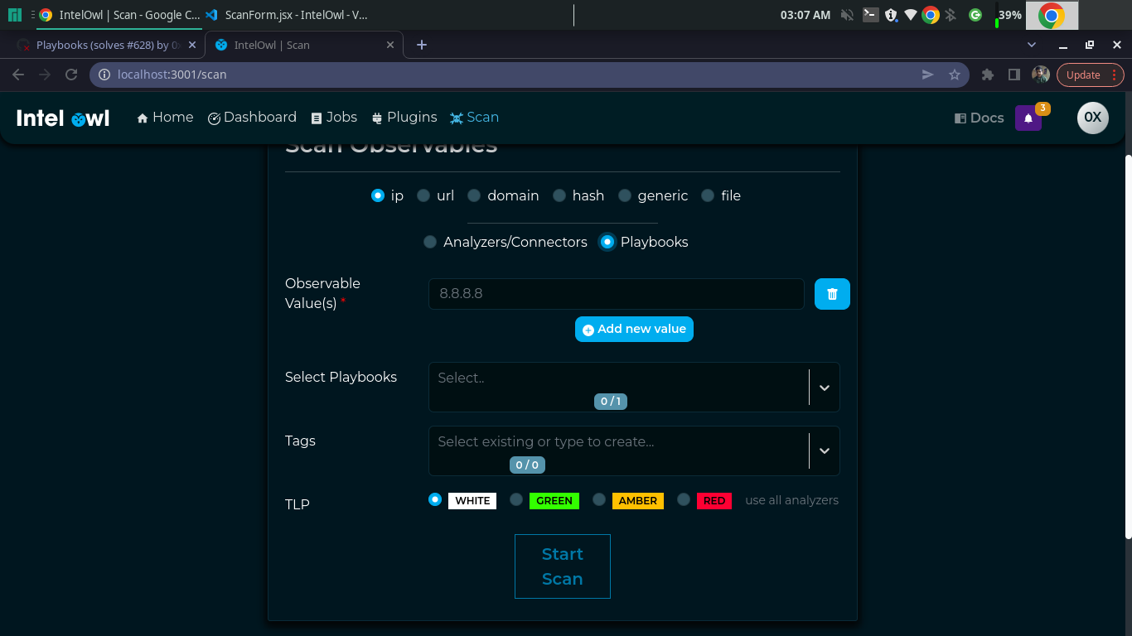Click the Bluetooth tray icon
Viewport: 1132px width, 636px height.
click(951, 15)
